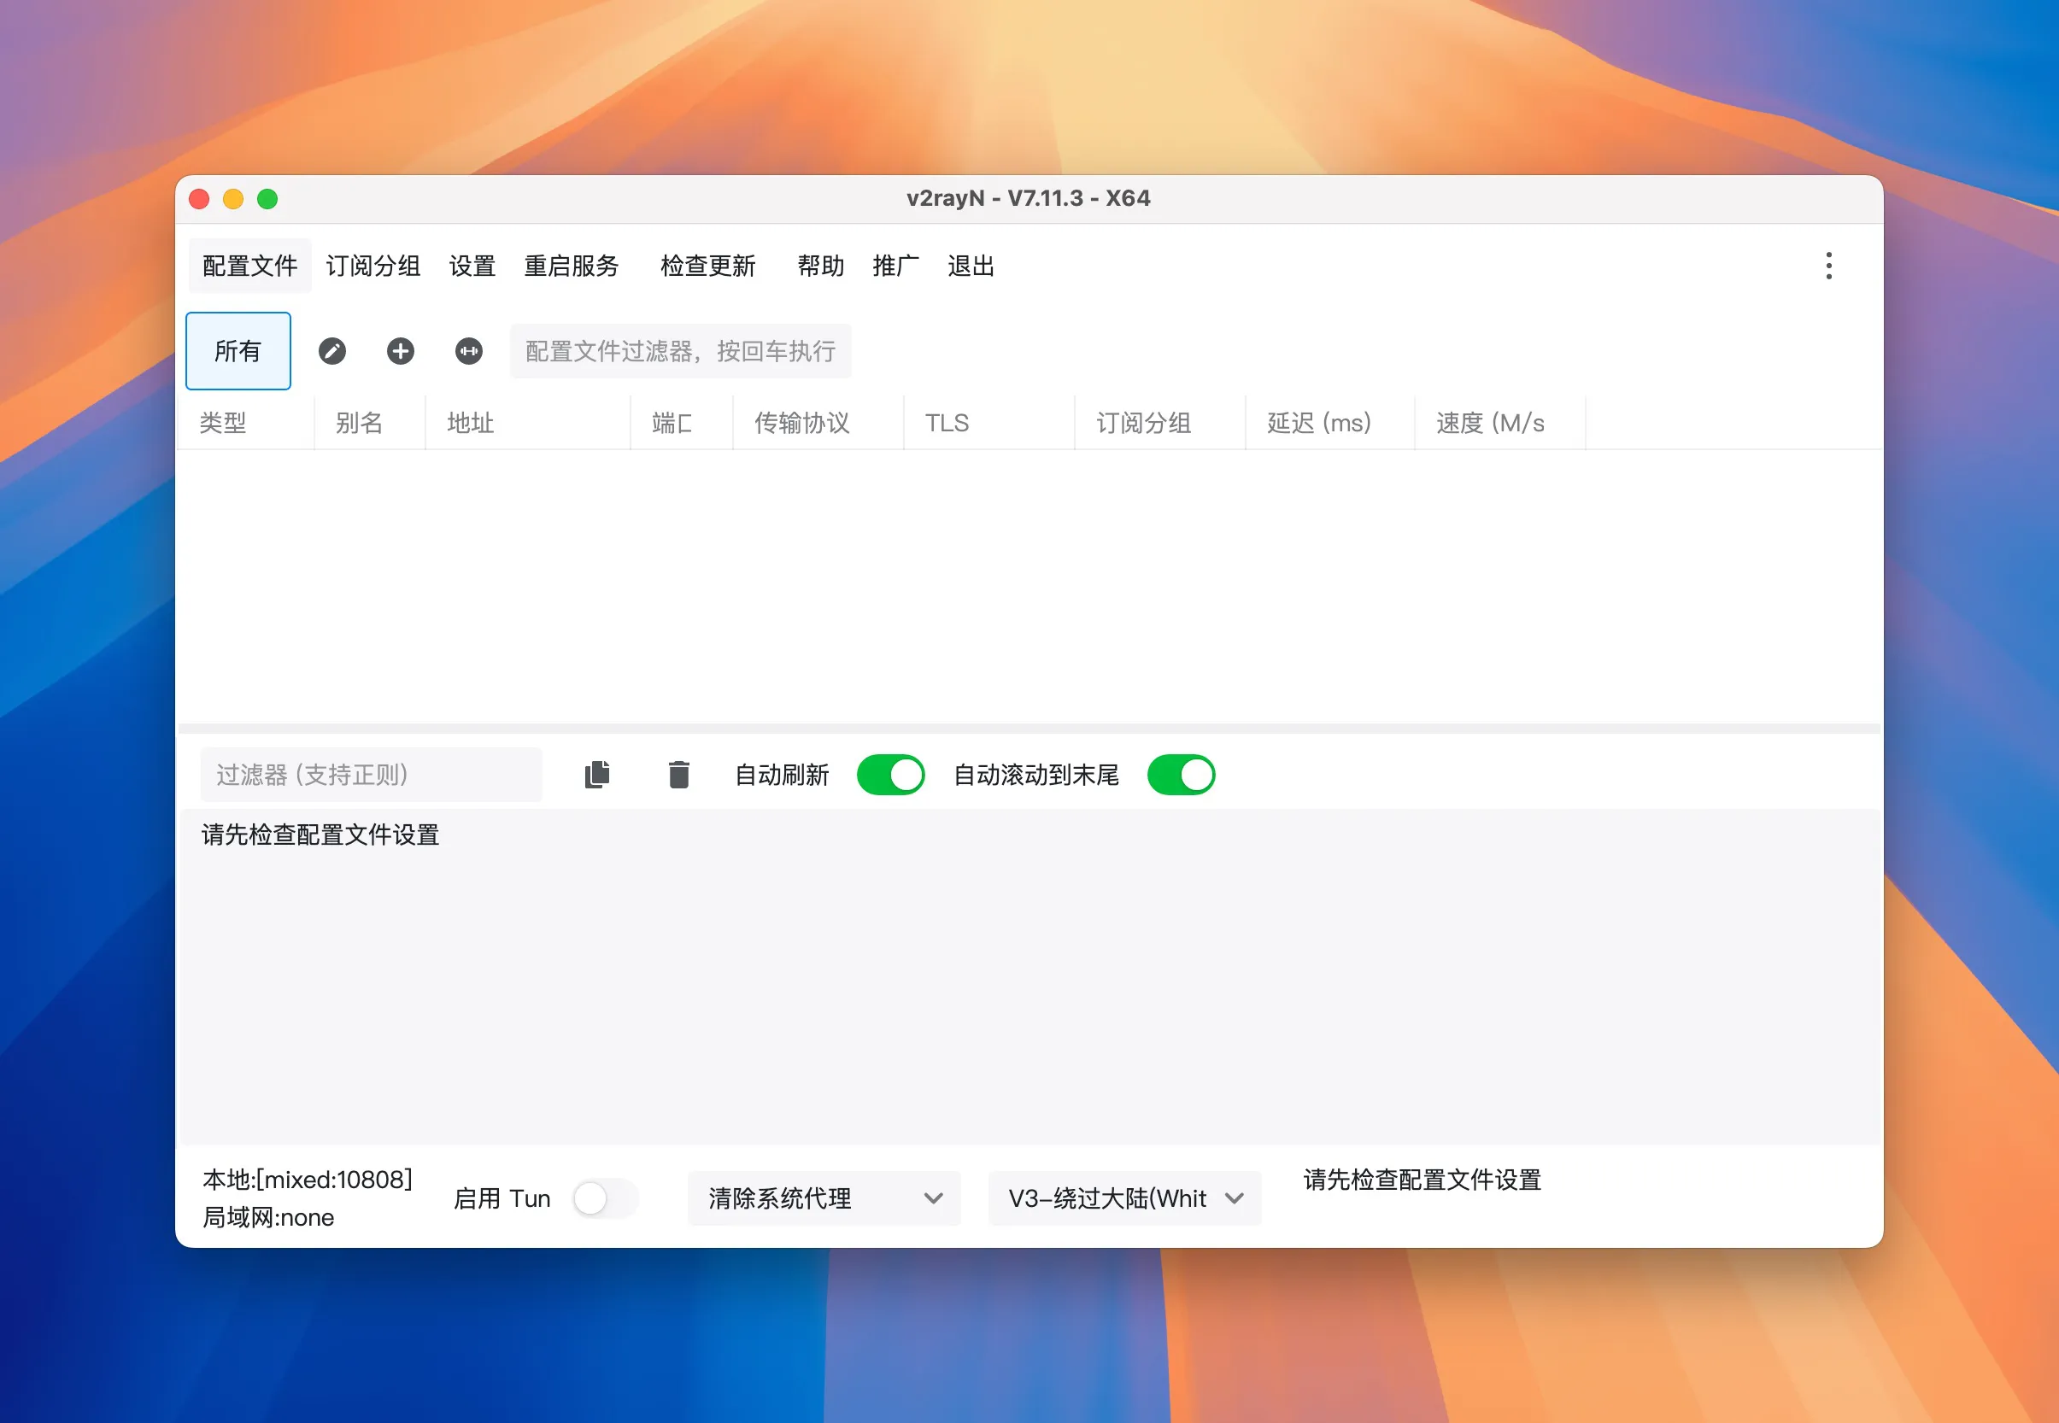Click the 过滤器 regex filter input field

(x=371, y=774)
